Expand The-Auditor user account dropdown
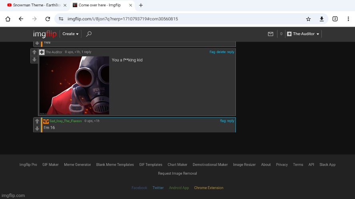Image resolution: width=355 pixels, height=199 pixels. tap(303, 34)
